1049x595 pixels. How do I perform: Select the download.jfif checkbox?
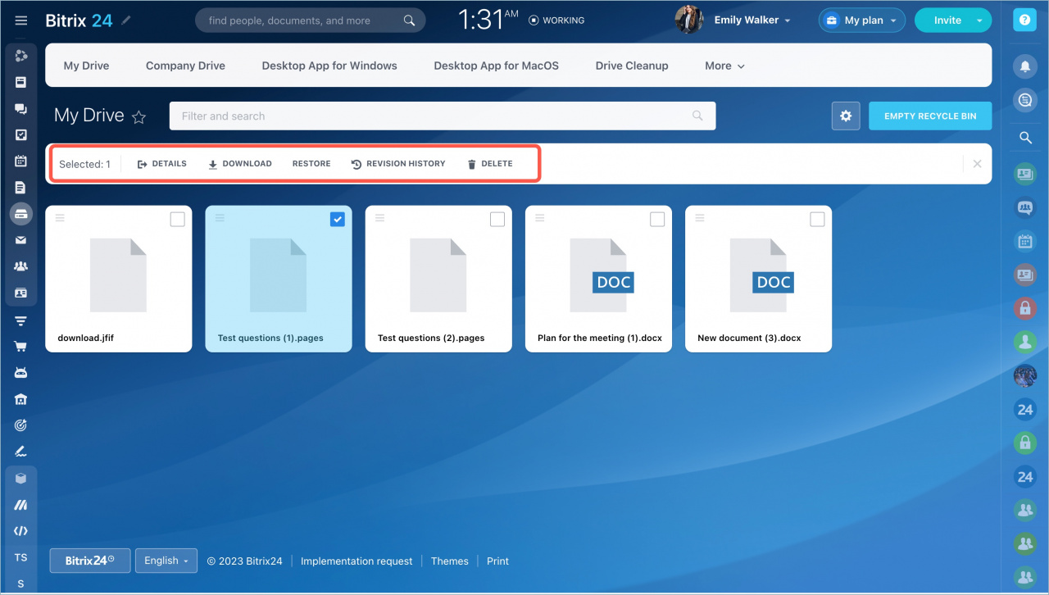178,220
